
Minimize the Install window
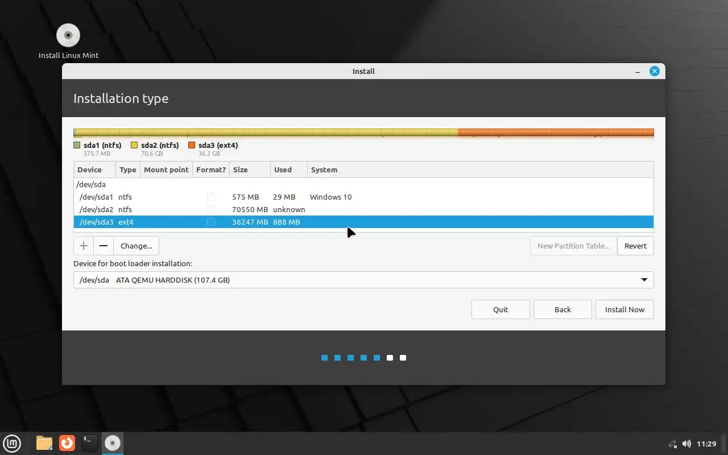click(x=638, y=72)
